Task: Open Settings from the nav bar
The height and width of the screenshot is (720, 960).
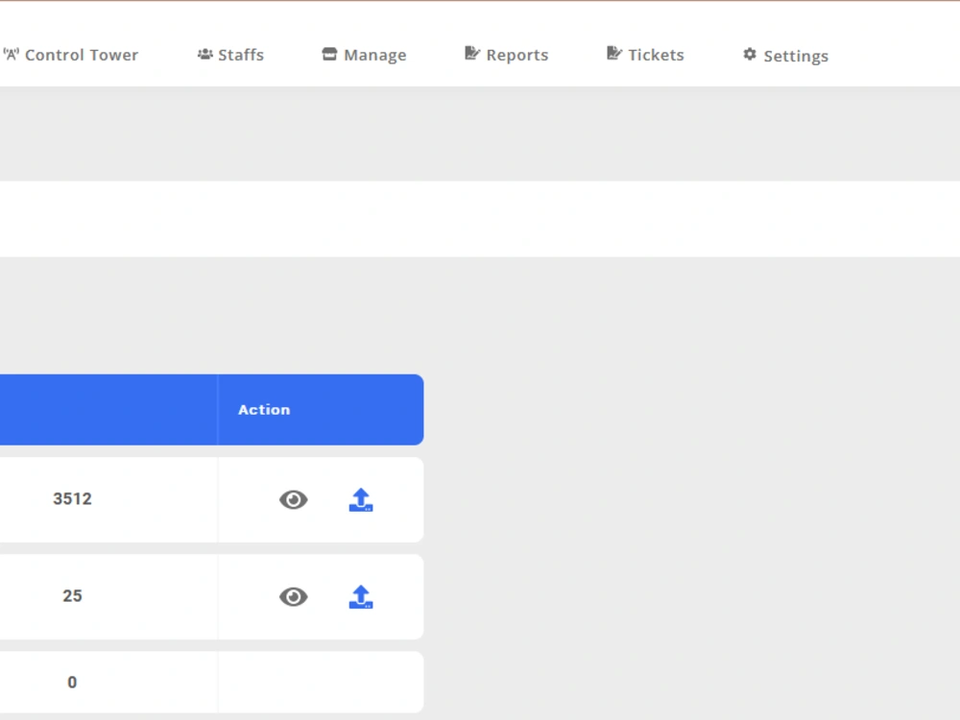Action: tap(785, 56)
